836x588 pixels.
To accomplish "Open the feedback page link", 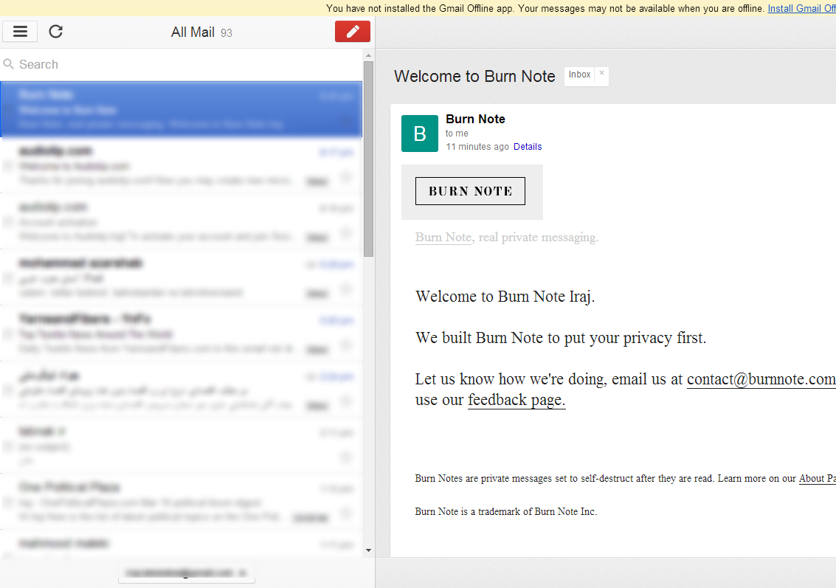I will 516,400.
